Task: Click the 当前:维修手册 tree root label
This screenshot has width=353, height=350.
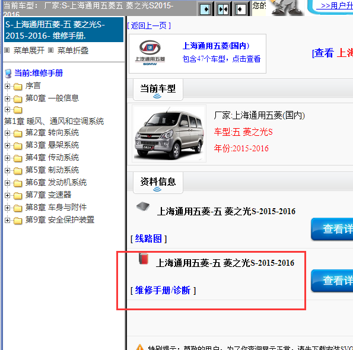Action: pyautogui.click(x=39, y=73)
